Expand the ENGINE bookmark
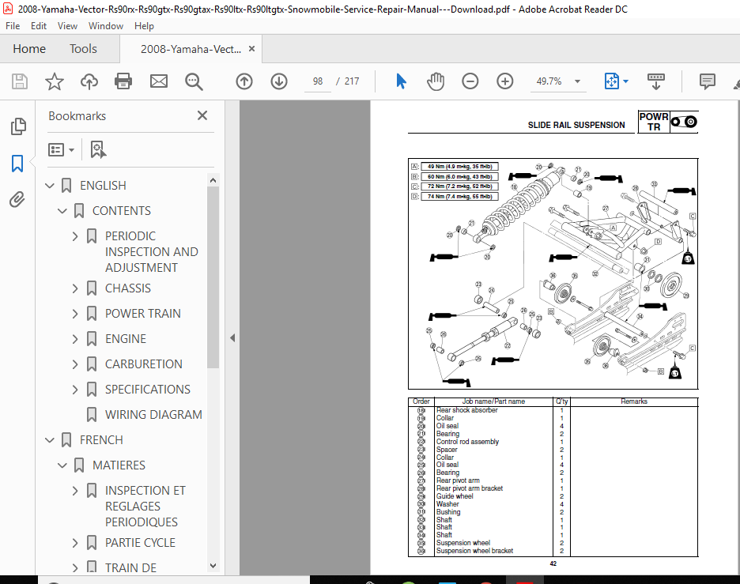The height and width of the screenshot is (584, 740). pyautogui.click(x=75, y=339)
